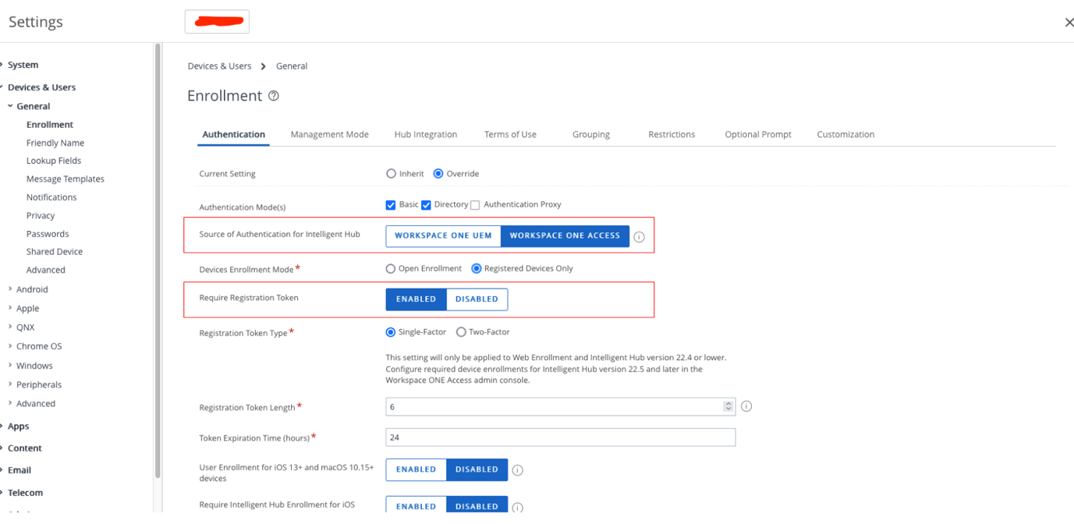Select Two-Factor token type
The height and width of the screenshot is (524, 1074).
[x=461, y=332]
